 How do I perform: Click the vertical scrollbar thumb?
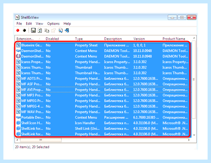(194, 79)
